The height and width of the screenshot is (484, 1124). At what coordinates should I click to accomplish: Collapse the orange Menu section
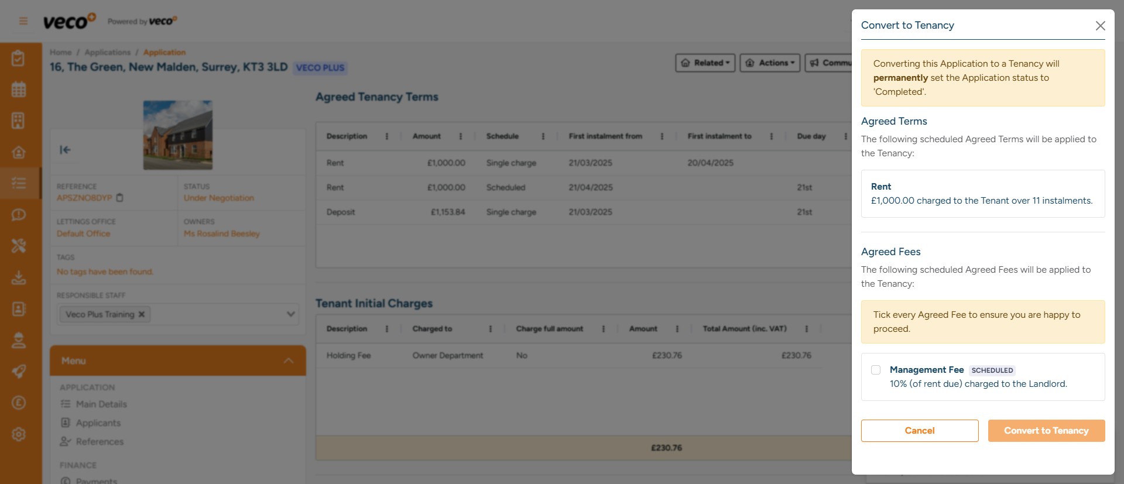point(288,361)
